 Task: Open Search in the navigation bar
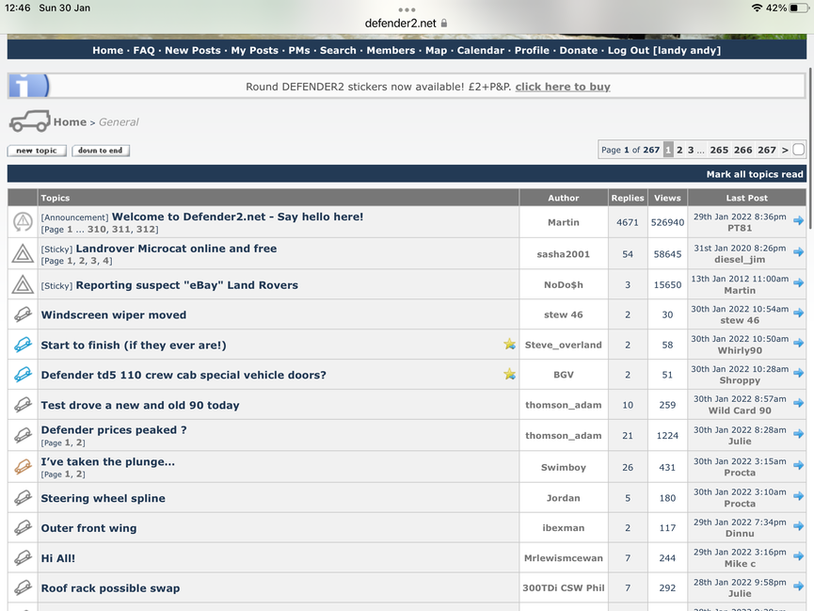pyautogui.click(x=338, y=51)
